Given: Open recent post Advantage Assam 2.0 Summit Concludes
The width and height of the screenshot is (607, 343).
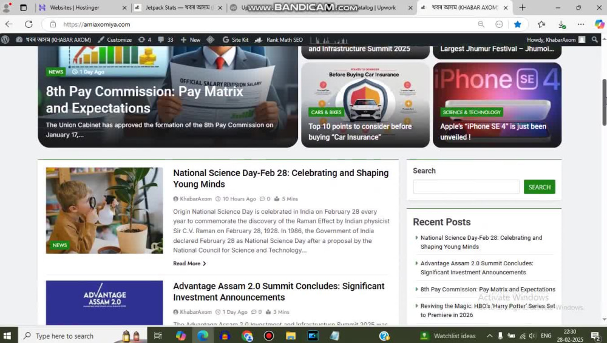Looking at the screenshot, I should point(477,268).
